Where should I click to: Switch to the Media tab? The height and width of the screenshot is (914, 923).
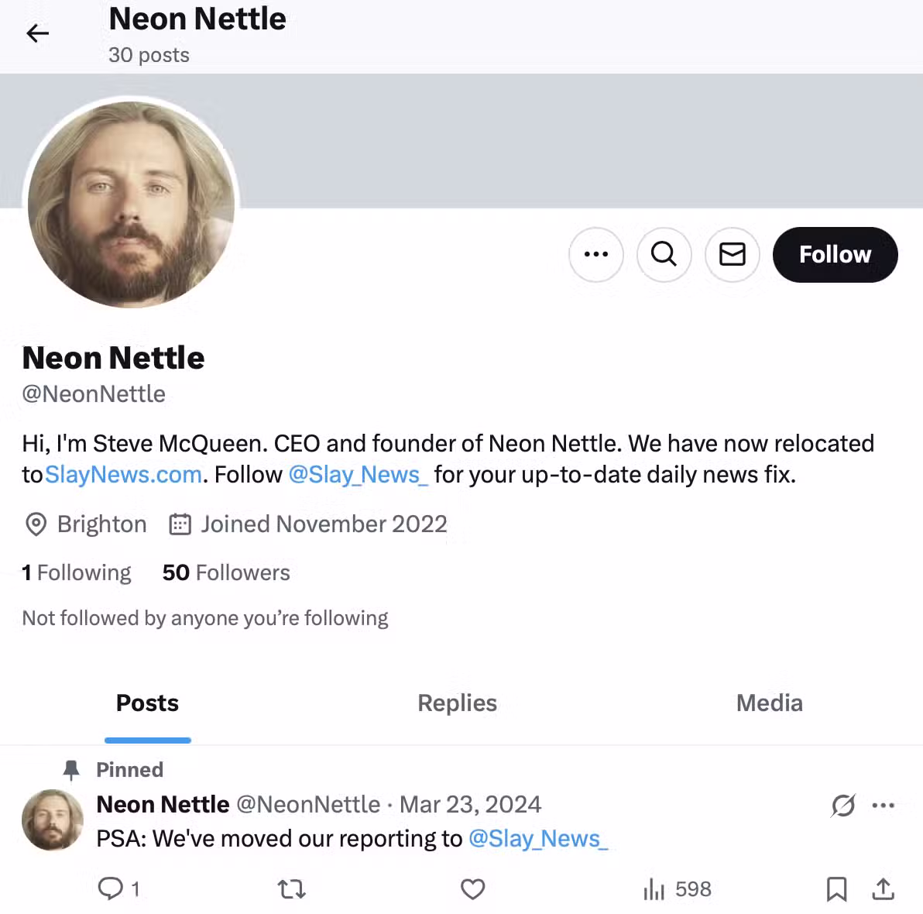pos(770,703)
